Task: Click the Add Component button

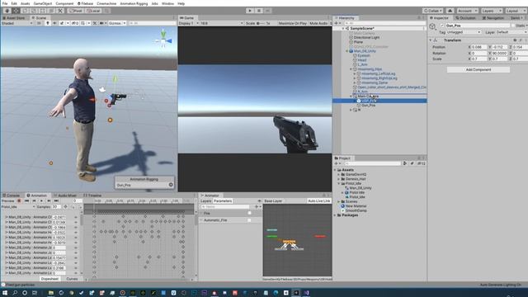Action: (x=478, y=69)
